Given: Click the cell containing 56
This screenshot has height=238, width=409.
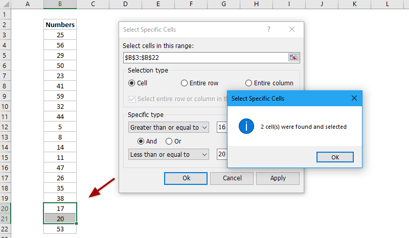Looking at the screenshot, I should coord(60,45).
